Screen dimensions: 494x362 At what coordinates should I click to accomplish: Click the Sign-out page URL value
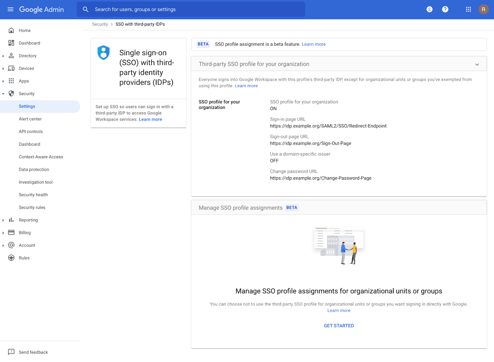pyautogui.click(x=311, y=143)
